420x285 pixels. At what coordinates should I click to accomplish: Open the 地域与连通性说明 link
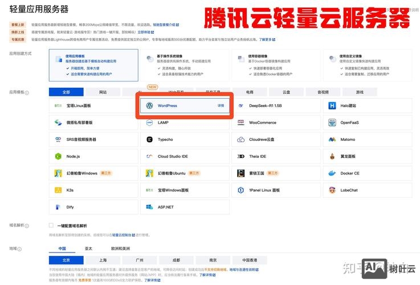pos(244,270)
